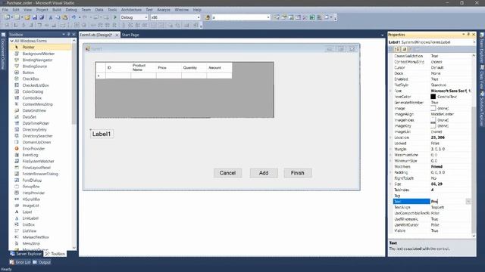Expand the Size property row
This screenshot has width=485, height=272.
click(x=391, y=184)
